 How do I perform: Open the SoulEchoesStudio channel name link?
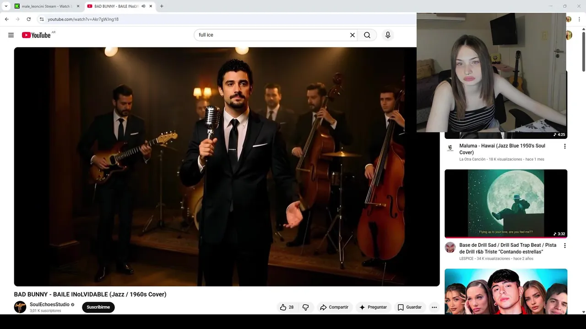[49, 305]
